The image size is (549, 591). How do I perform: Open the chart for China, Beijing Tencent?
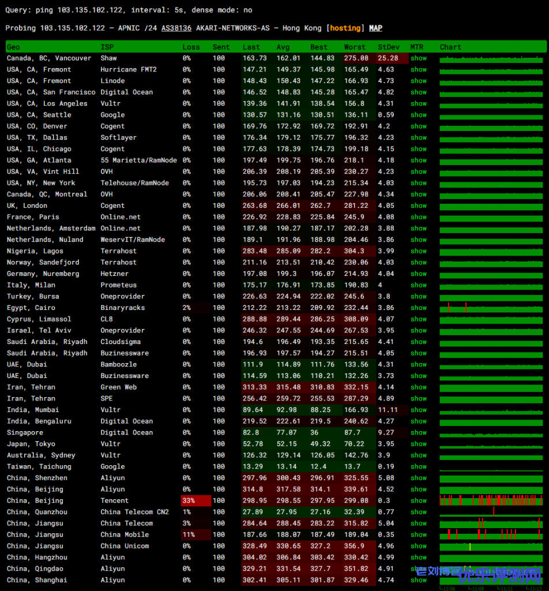pos(491,500)
